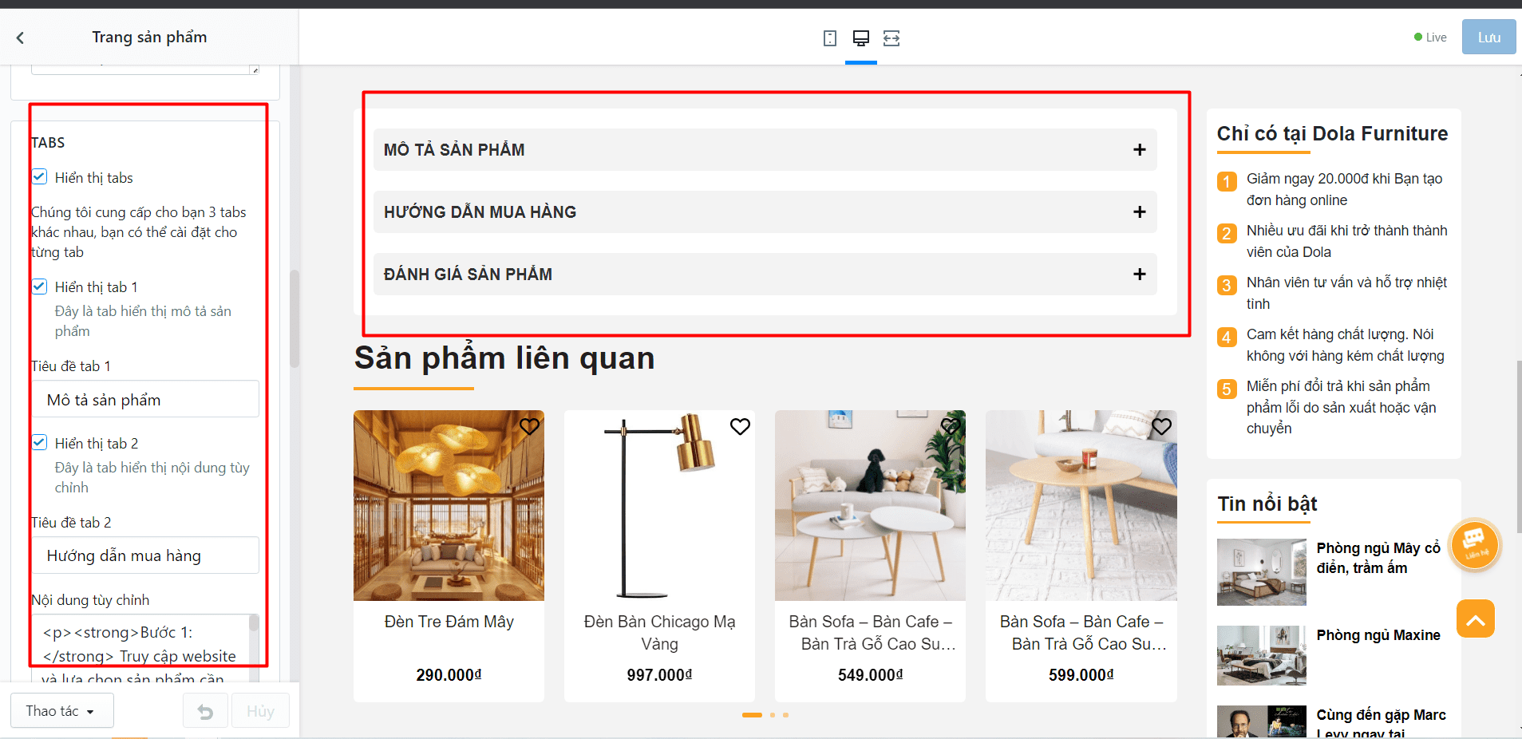Uncheck the Hiển thị tab 2 checkbox

pyautogui.click(x=39, y=443)
